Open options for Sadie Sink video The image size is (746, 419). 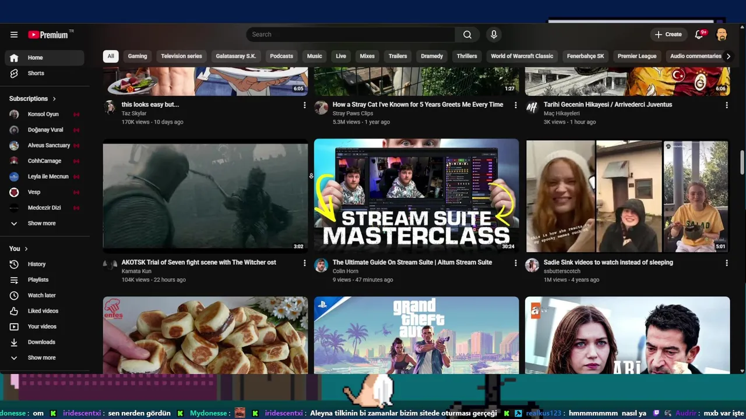[x=726, y=263]
